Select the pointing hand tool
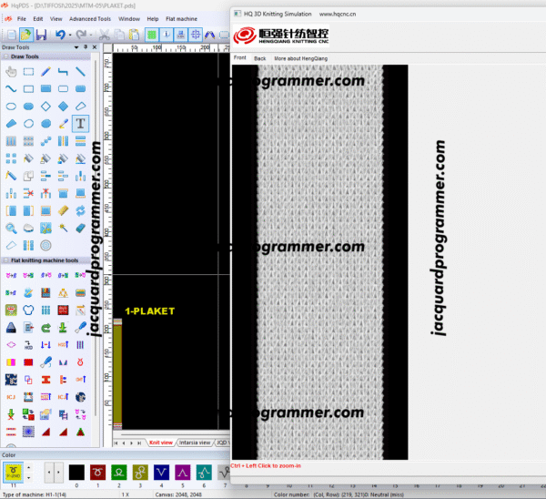This screenshot has height=499, width=546. click(x=11, y=71)
